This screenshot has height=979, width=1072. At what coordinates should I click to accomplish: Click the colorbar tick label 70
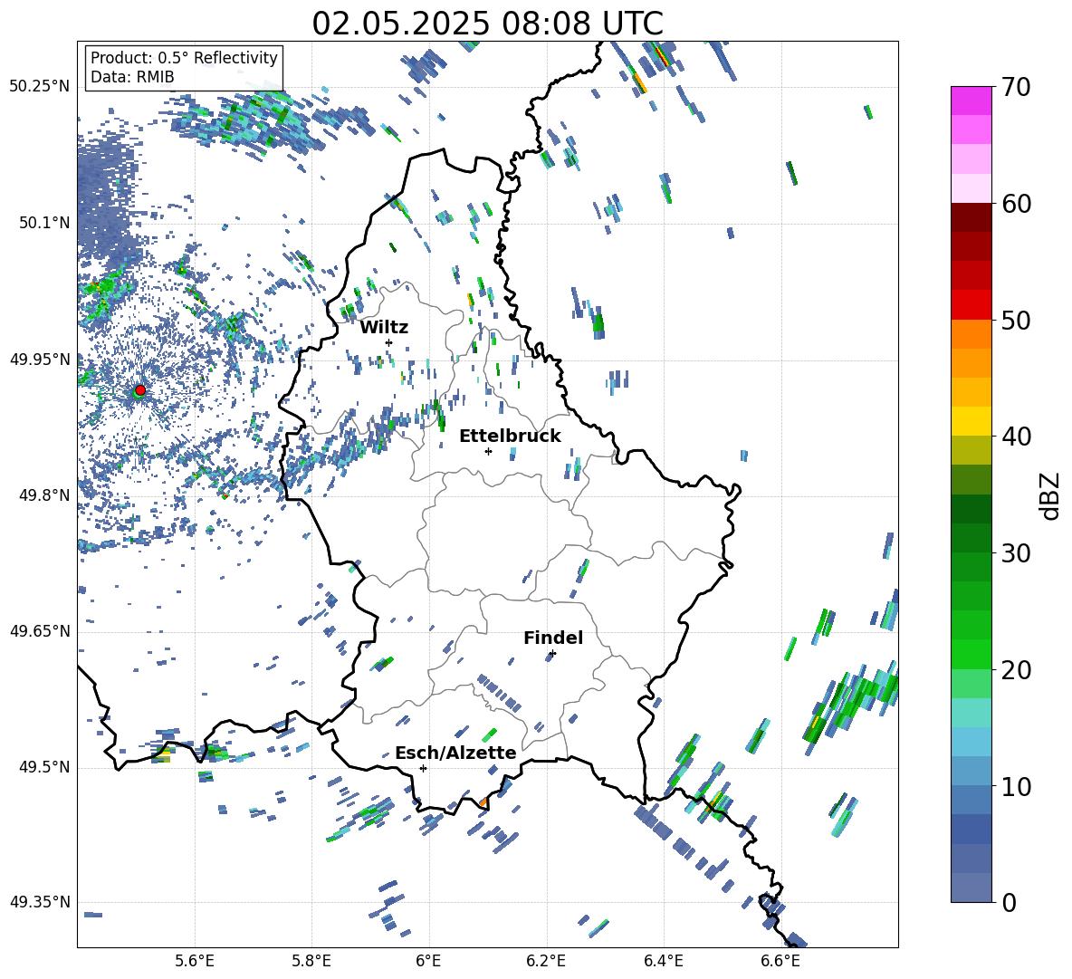coord(1016,87)
